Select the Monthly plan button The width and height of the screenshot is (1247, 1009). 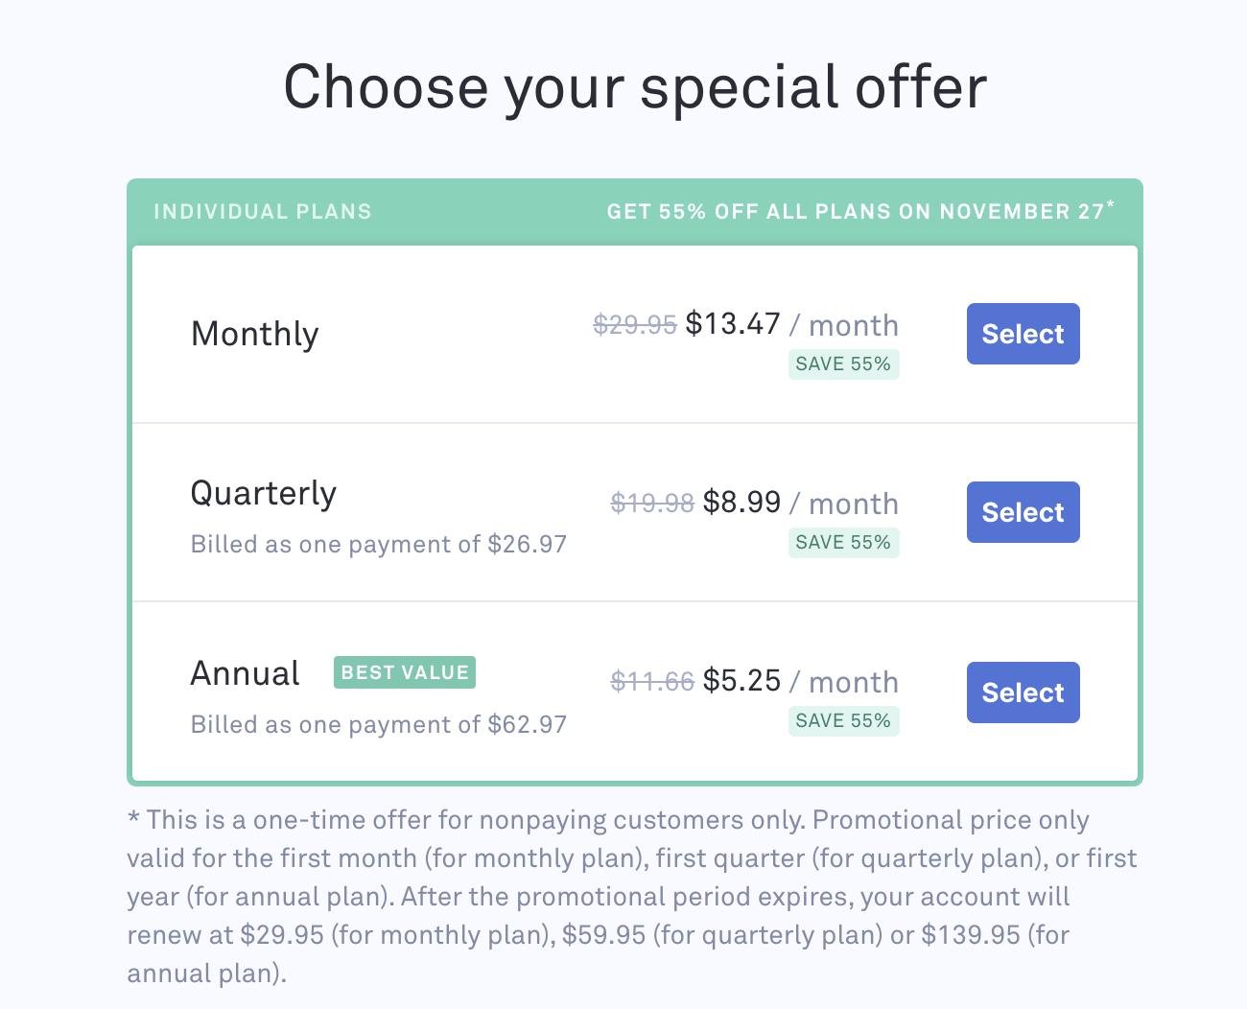[1023, 334]
